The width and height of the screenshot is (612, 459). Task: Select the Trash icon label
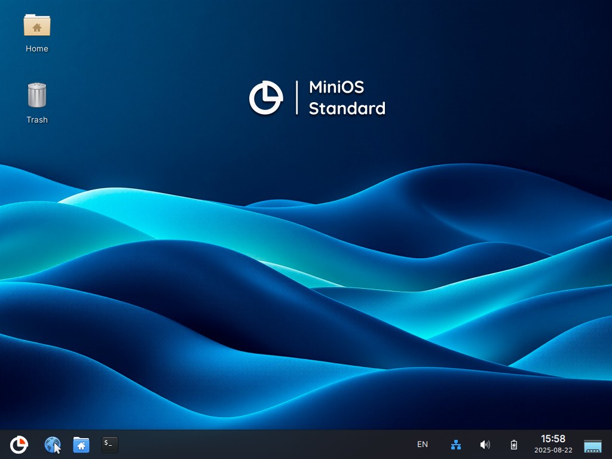tap(36, 120)
